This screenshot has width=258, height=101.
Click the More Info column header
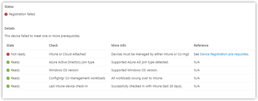(119, 45)
